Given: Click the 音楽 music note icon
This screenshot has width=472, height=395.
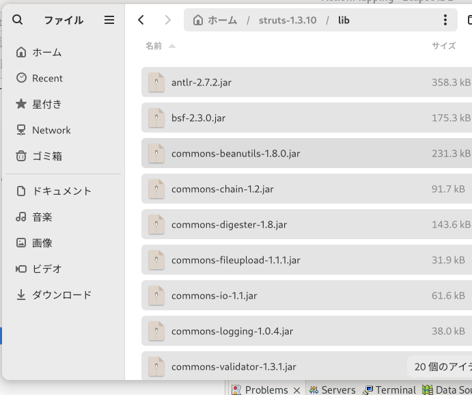Looking at the screenshot, I should point(21,217).
